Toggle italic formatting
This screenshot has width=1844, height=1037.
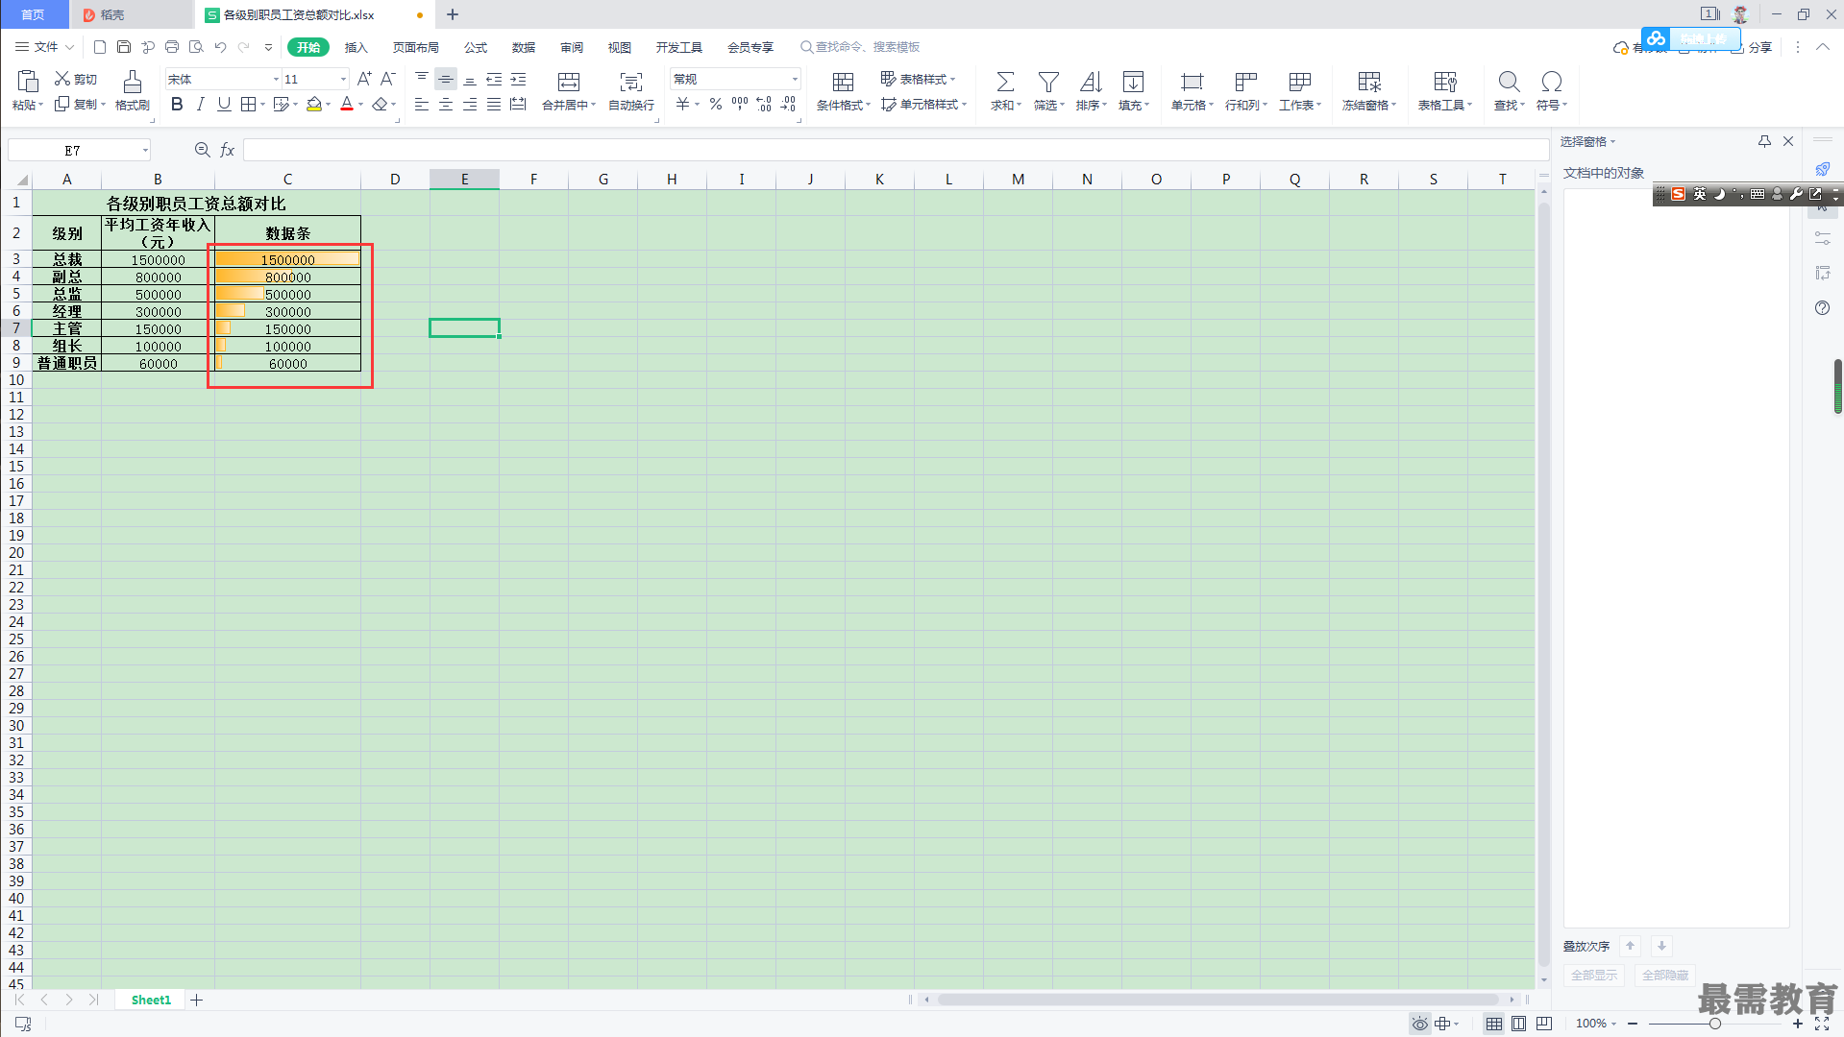200,104
